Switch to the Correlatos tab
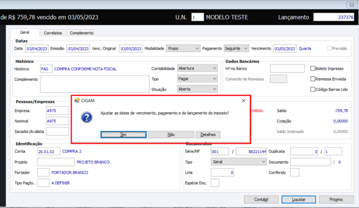This screenshot has height=208, width=359. coord(53,33)
